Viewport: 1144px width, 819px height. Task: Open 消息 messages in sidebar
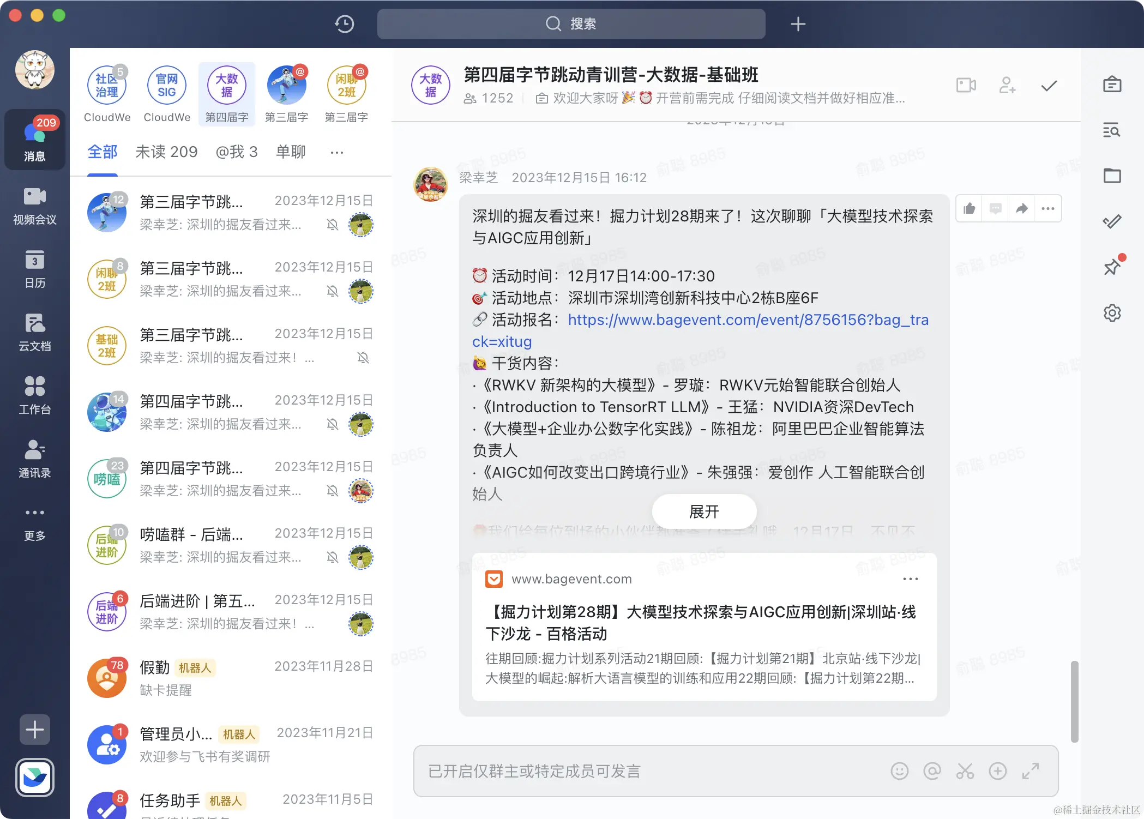(35, 140)
